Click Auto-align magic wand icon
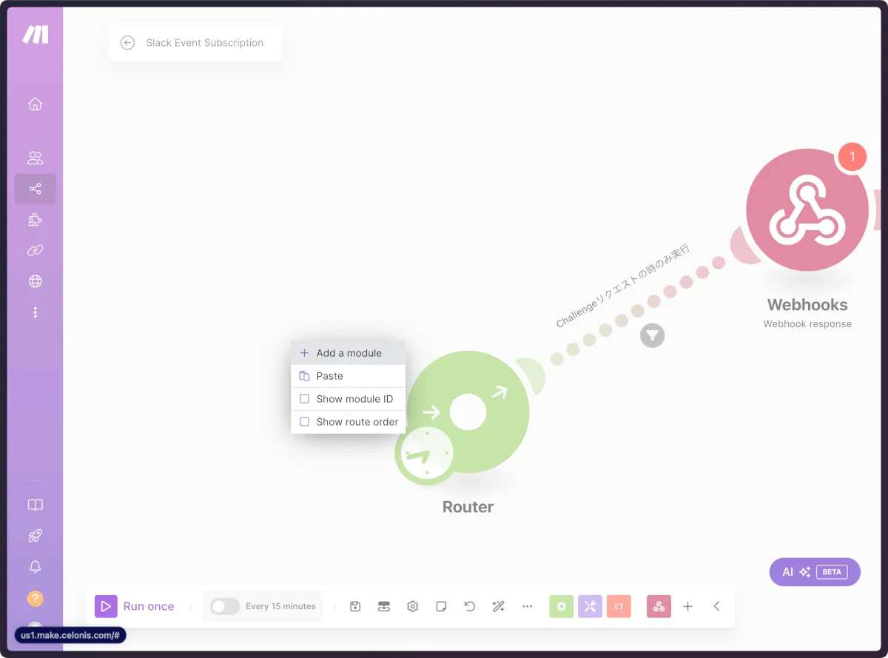Screen dimensions: 888x658 point(499,606)
